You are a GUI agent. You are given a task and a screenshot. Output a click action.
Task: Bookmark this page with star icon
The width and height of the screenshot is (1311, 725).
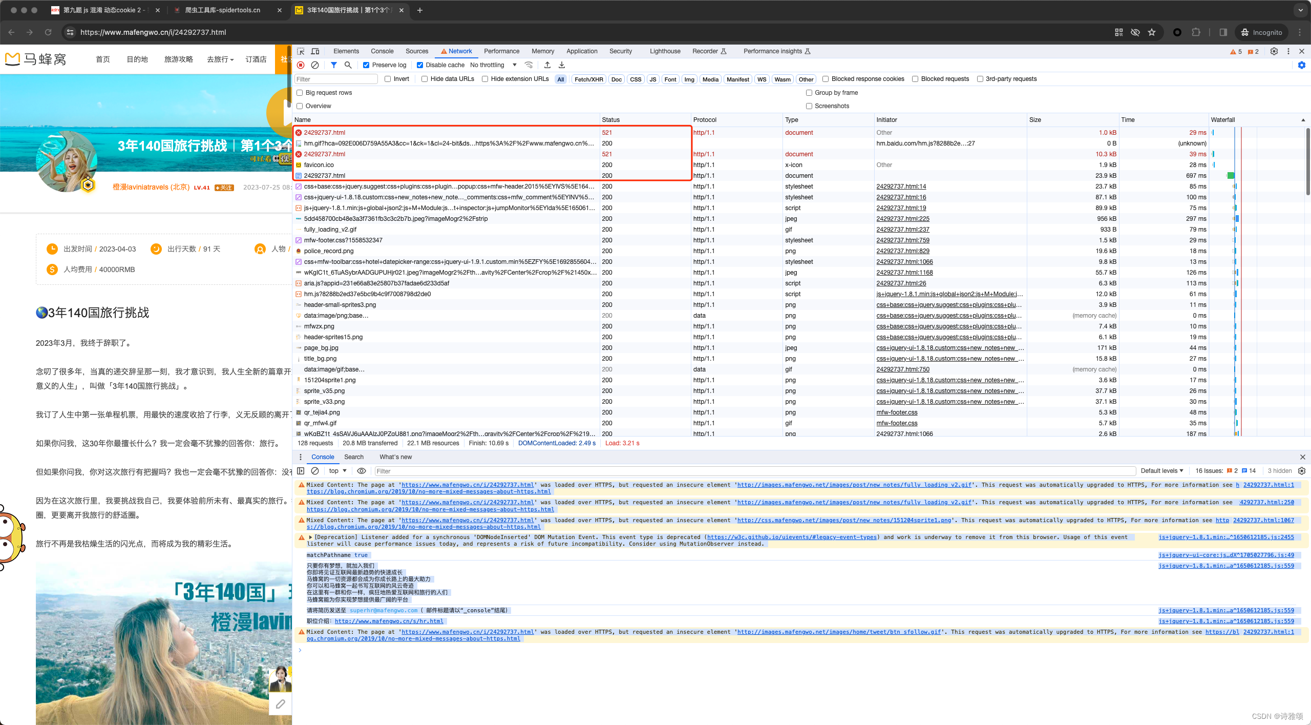1152,32
